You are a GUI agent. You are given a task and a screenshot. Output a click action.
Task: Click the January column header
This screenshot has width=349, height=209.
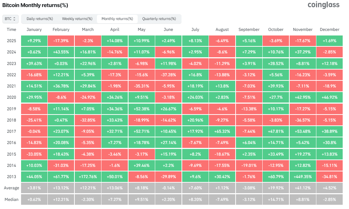click(x=34, y=30)
